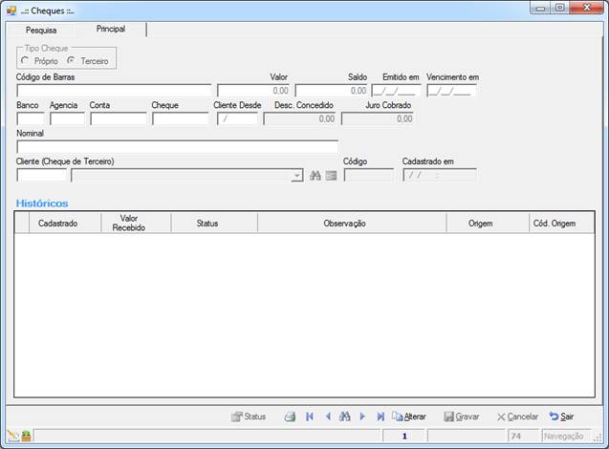Click the Cliente Desde field

click(x=237, y=118)
